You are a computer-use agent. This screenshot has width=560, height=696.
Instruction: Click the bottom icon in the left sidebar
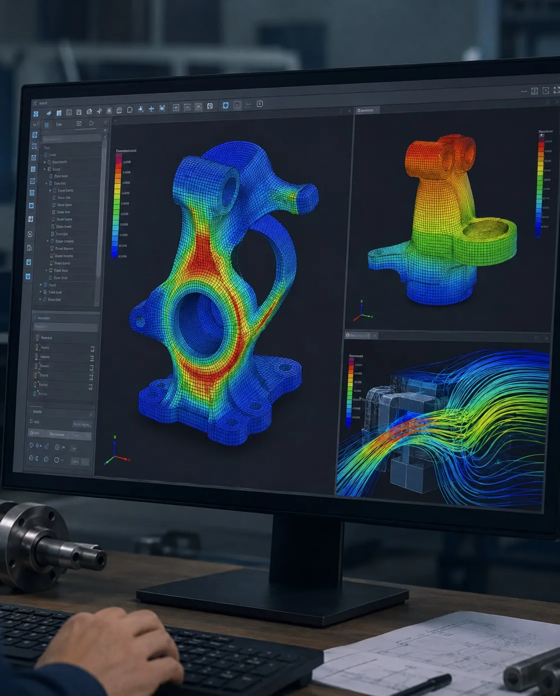28,276
